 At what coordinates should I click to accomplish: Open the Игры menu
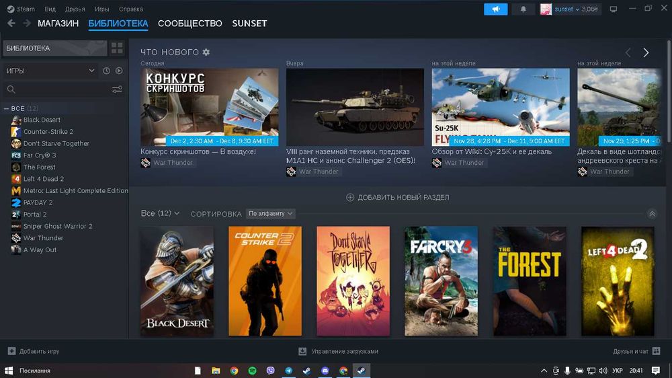[x=101, y=9]
